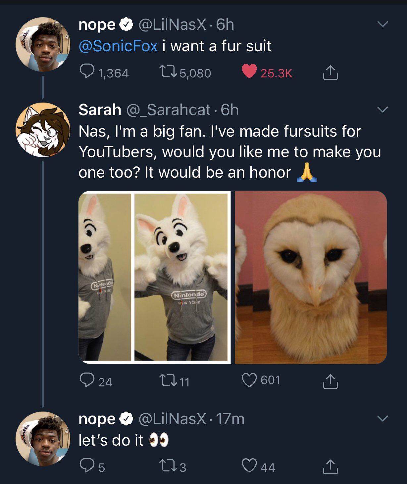The height and width of the screenshot is (484, 407).
Task: Like Sarah's tweet with 601 likes
Action: (x=249, y=380)
